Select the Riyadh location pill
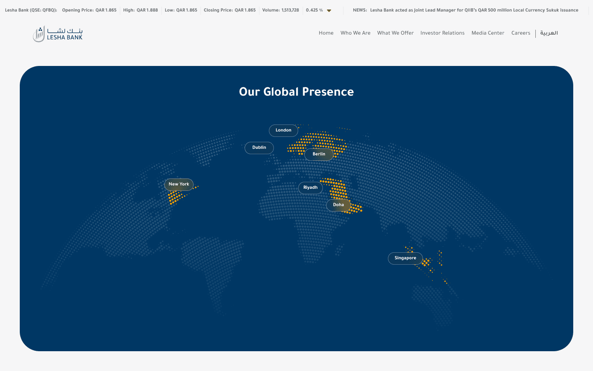The height and width of the screenshot is (371, 593). [311, 188]
